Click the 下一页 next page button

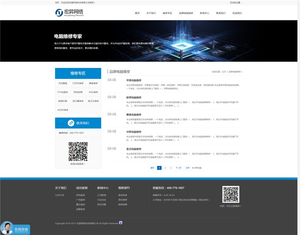[178, 168]
